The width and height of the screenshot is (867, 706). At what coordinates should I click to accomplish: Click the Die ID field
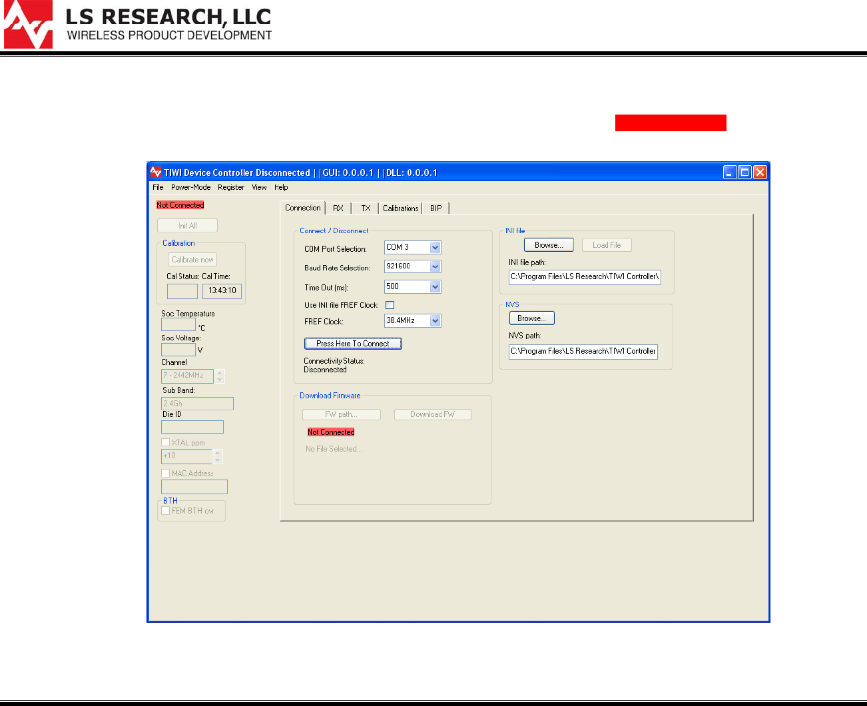[x=192, y=427]
